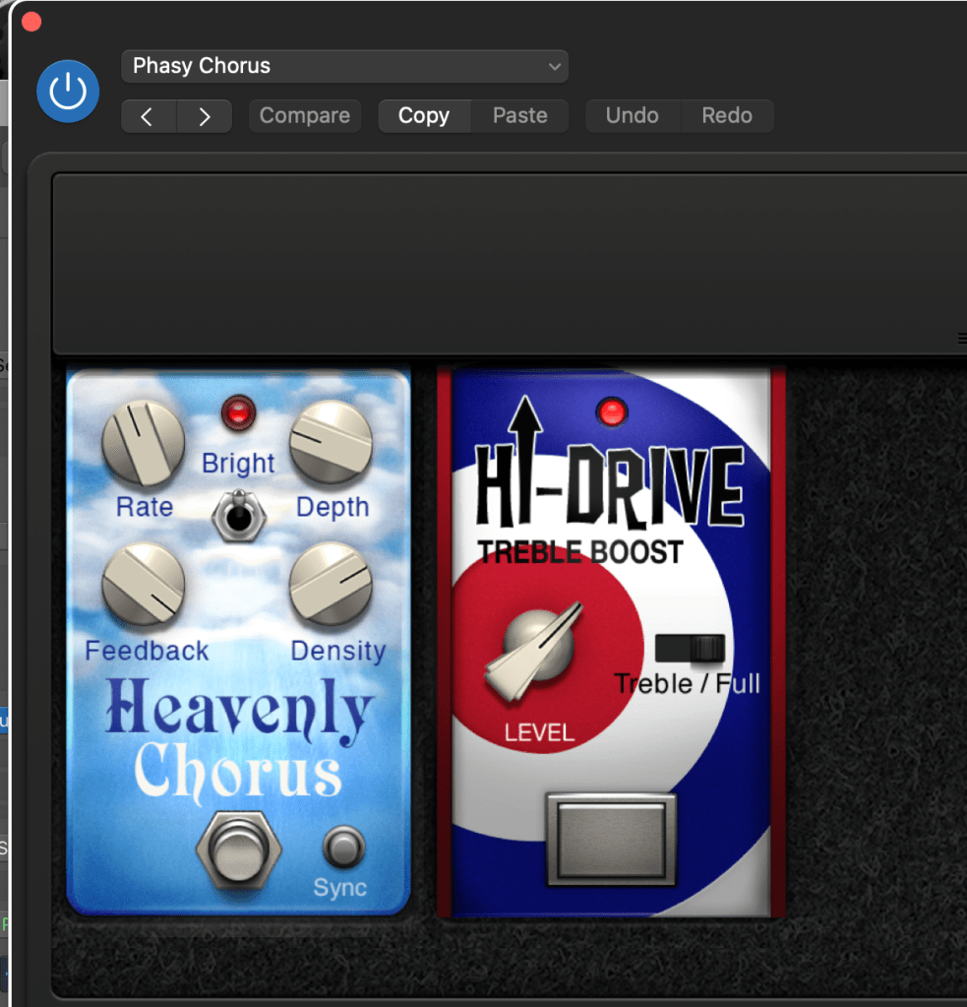The width and height of the screenshot is (967, 1007).
Task: Enable the Sync button on chorus pedal
Action: point(343,848)
